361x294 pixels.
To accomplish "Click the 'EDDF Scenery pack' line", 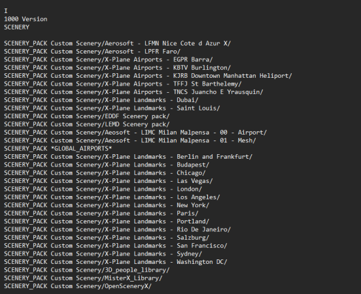I will click(x=86, y=116).
